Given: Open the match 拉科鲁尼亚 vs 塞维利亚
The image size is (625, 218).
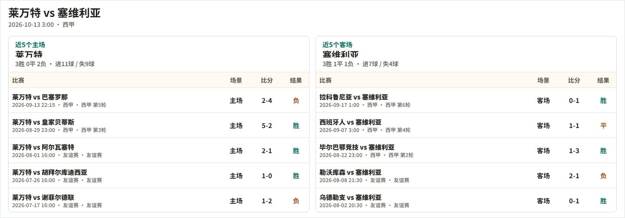Looking at the screenshot, I should tap(354, 97).
